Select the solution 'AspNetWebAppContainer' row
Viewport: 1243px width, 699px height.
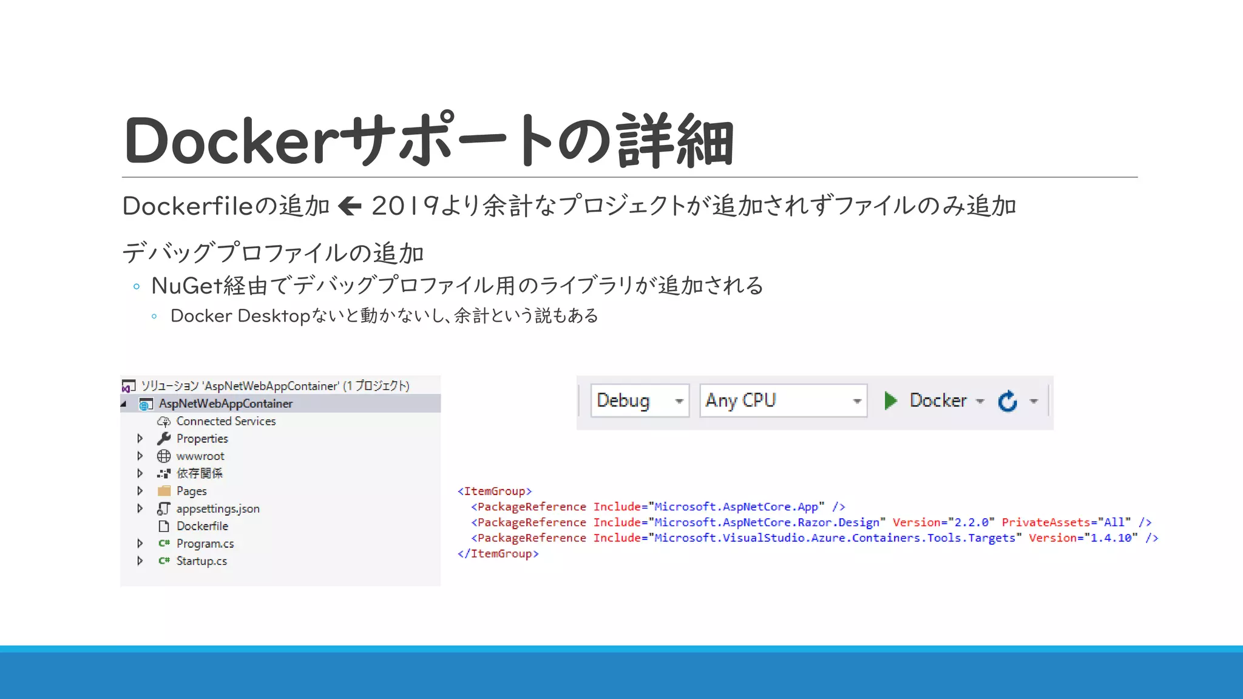pos(280,386)
